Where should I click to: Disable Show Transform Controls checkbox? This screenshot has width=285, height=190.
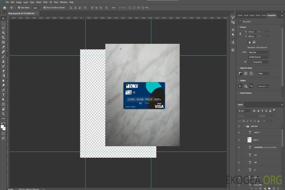coord(45,8)
